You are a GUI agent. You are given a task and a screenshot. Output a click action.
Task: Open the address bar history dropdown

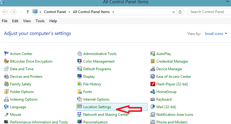click(173, 12)
